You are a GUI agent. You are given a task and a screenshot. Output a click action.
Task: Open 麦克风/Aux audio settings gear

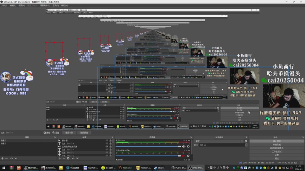(x=188, y=146)
